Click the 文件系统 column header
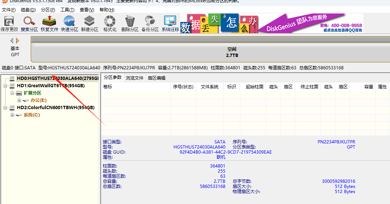Image resolution: width=390 pixels, height=204 pixels. (210, 86)
